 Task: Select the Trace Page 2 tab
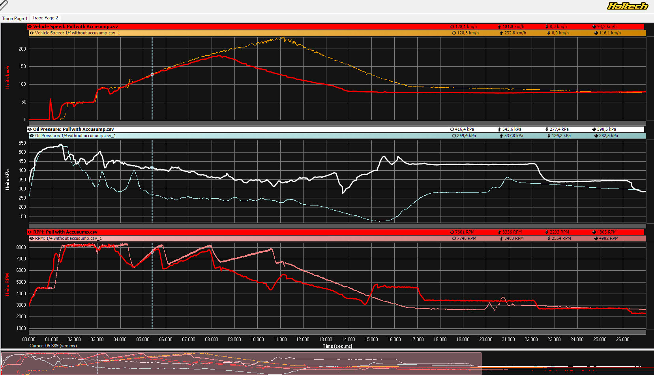[x=45, y=18]
